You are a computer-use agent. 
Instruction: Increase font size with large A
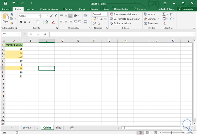[x=51, y=16]
